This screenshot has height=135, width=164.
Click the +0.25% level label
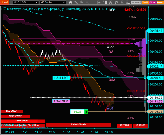point(131,17)
